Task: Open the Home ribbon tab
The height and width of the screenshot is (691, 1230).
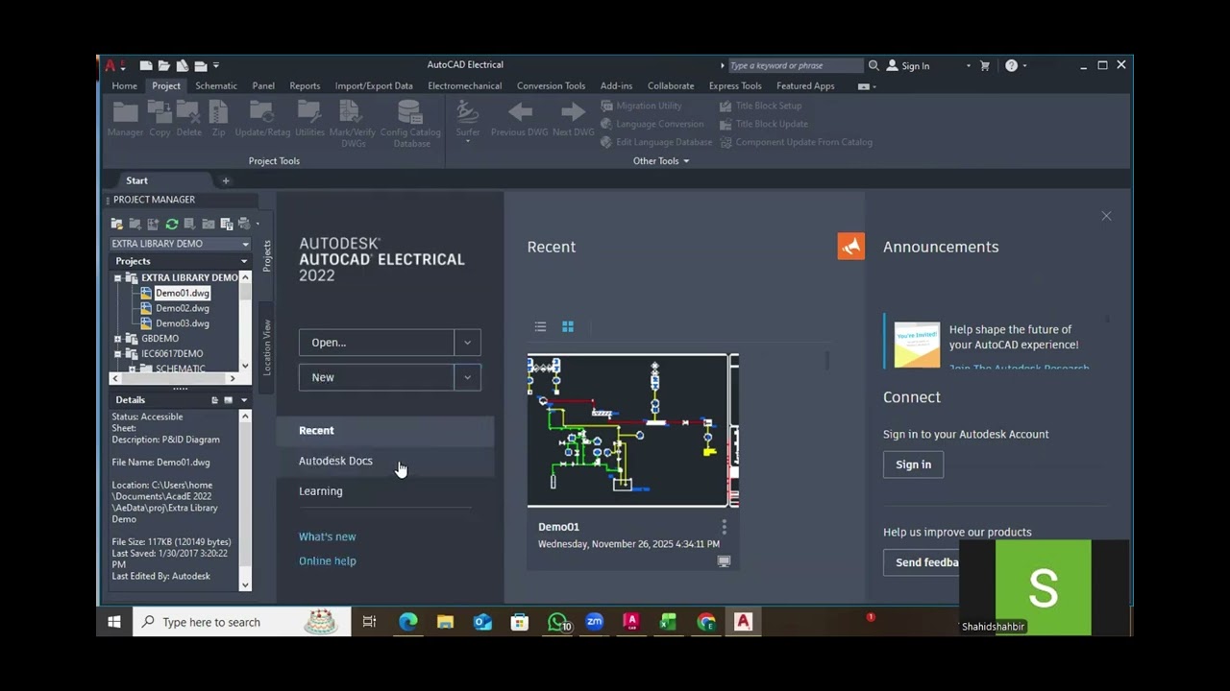Action: click(x=124, y=86)
